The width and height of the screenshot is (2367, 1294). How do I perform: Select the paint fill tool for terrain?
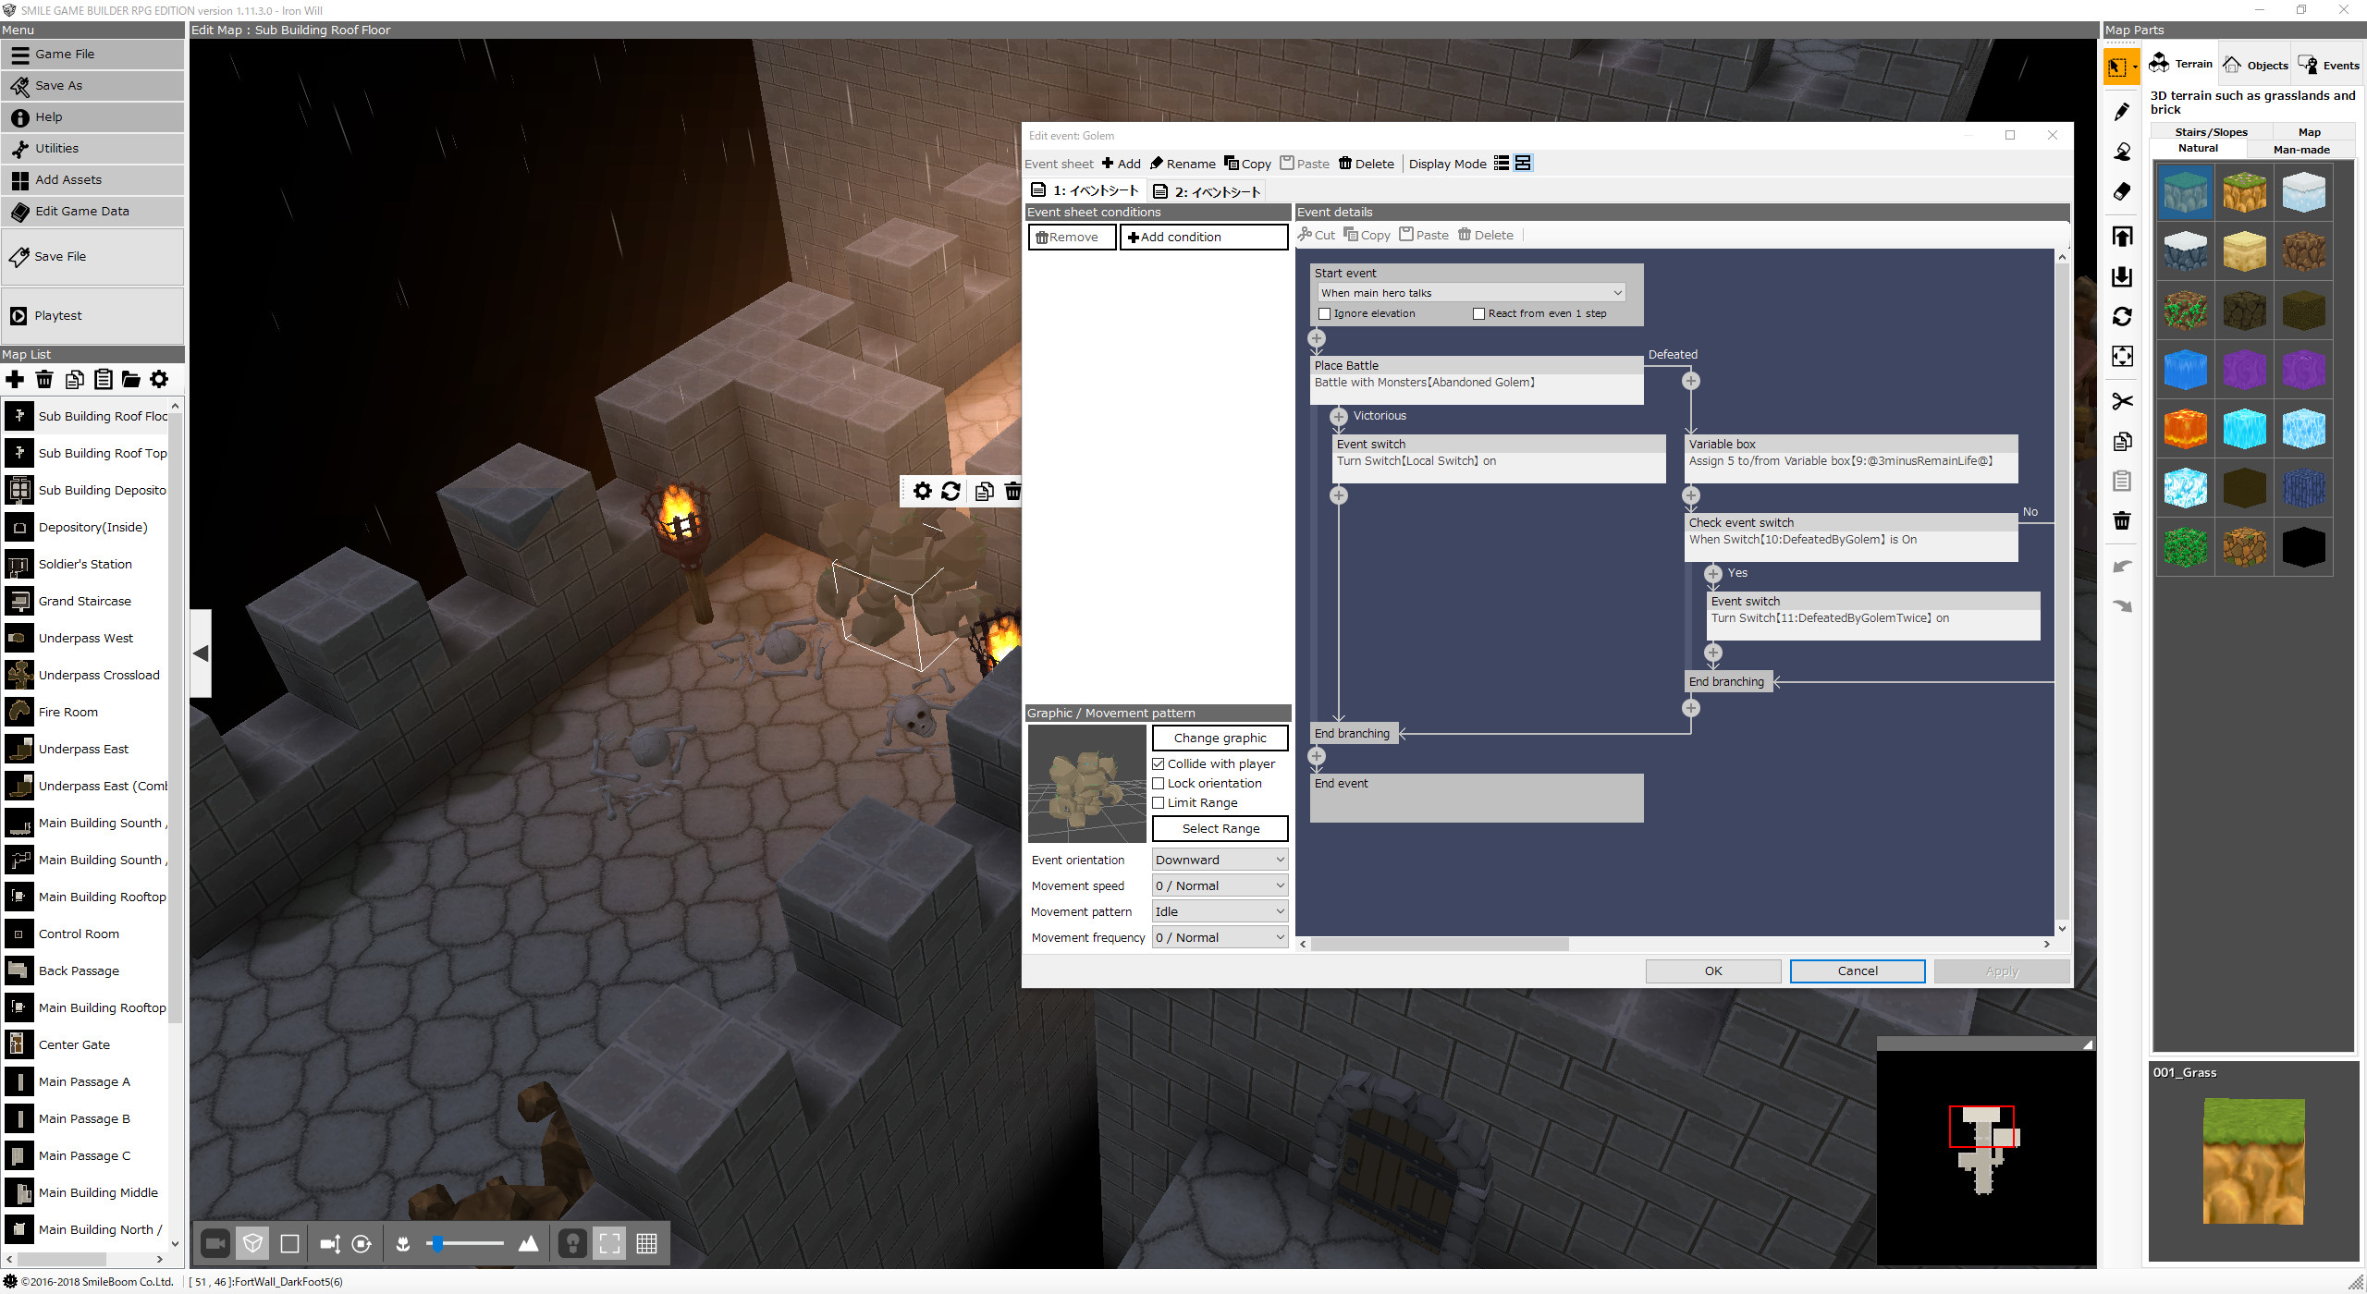[x=2122, y=152]
